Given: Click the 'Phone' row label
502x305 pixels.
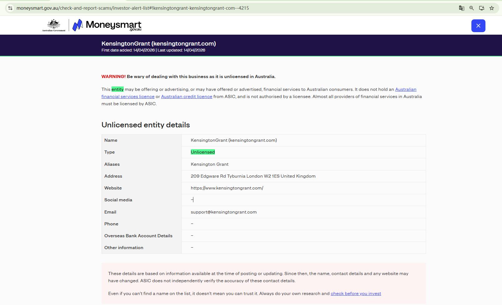Looking at the screenshot, I should point(111,224).
